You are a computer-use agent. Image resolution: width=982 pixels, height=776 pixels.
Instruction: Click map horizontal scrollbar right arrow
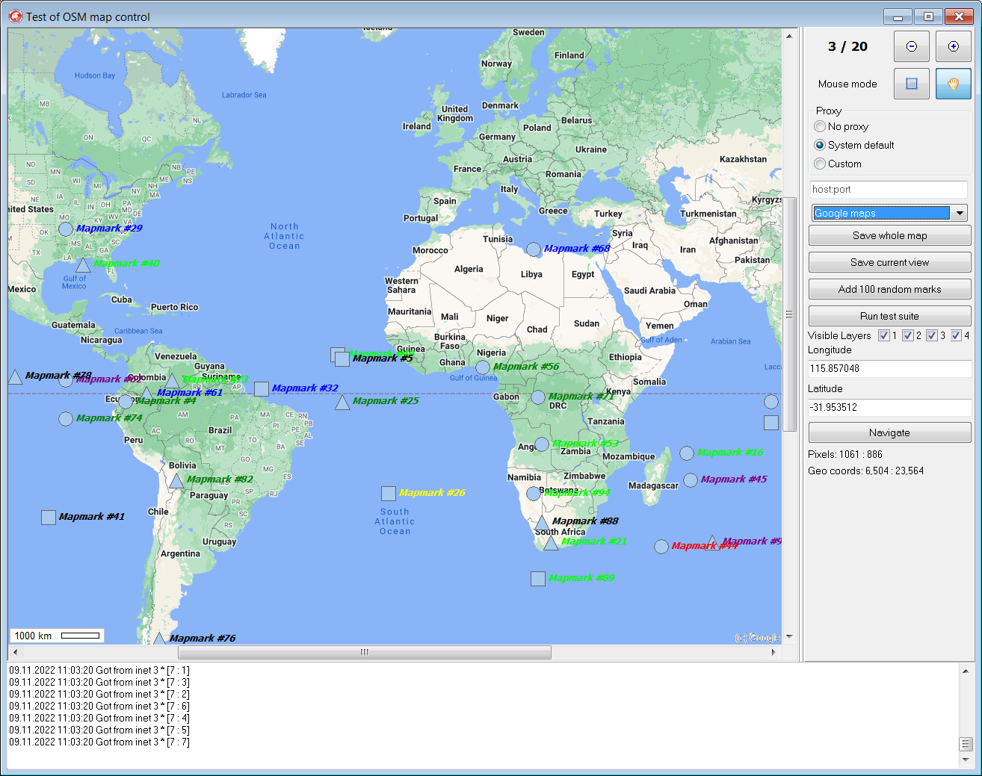(x=774, y=652)
